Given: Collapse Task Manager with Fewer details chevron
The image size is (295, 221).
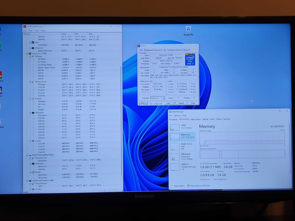Looking at the screenshot, I should tap(171, 186).
